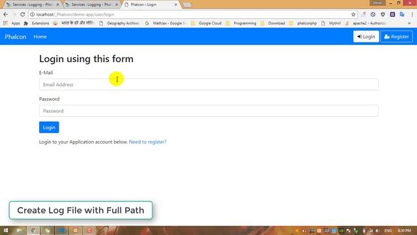The width and height of the screenshot is (417, 235).
Task: Follow the Need to register? link
Action: [x=148, y=142]
